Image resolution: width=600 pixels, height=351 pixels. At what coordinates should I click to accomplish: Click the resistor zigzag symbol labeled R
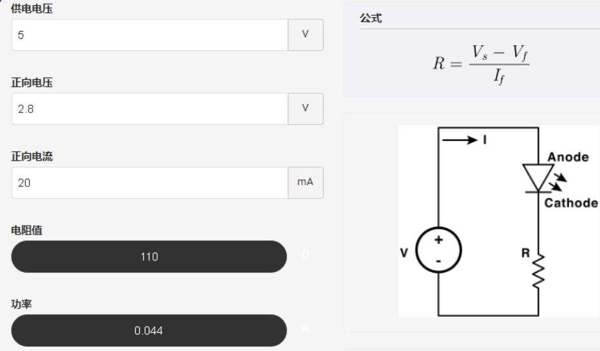click(538, 271)
